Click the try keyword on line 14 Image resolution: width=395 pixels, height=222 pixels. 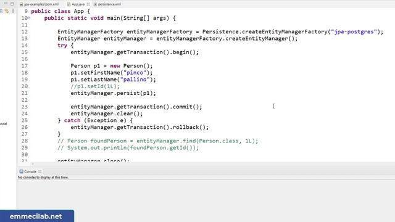point(62,46)
